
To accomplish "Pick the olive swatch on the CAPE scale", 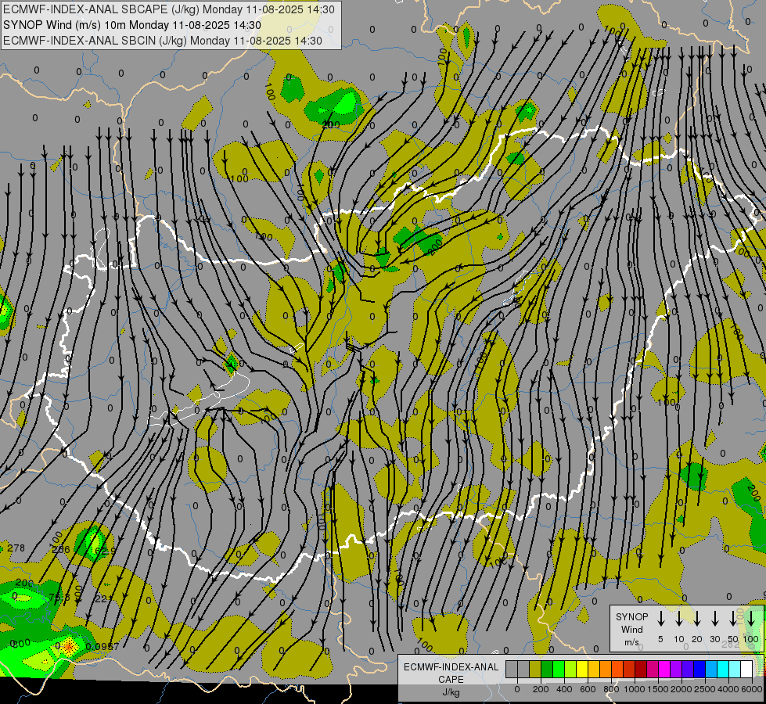I will point(535,670).
